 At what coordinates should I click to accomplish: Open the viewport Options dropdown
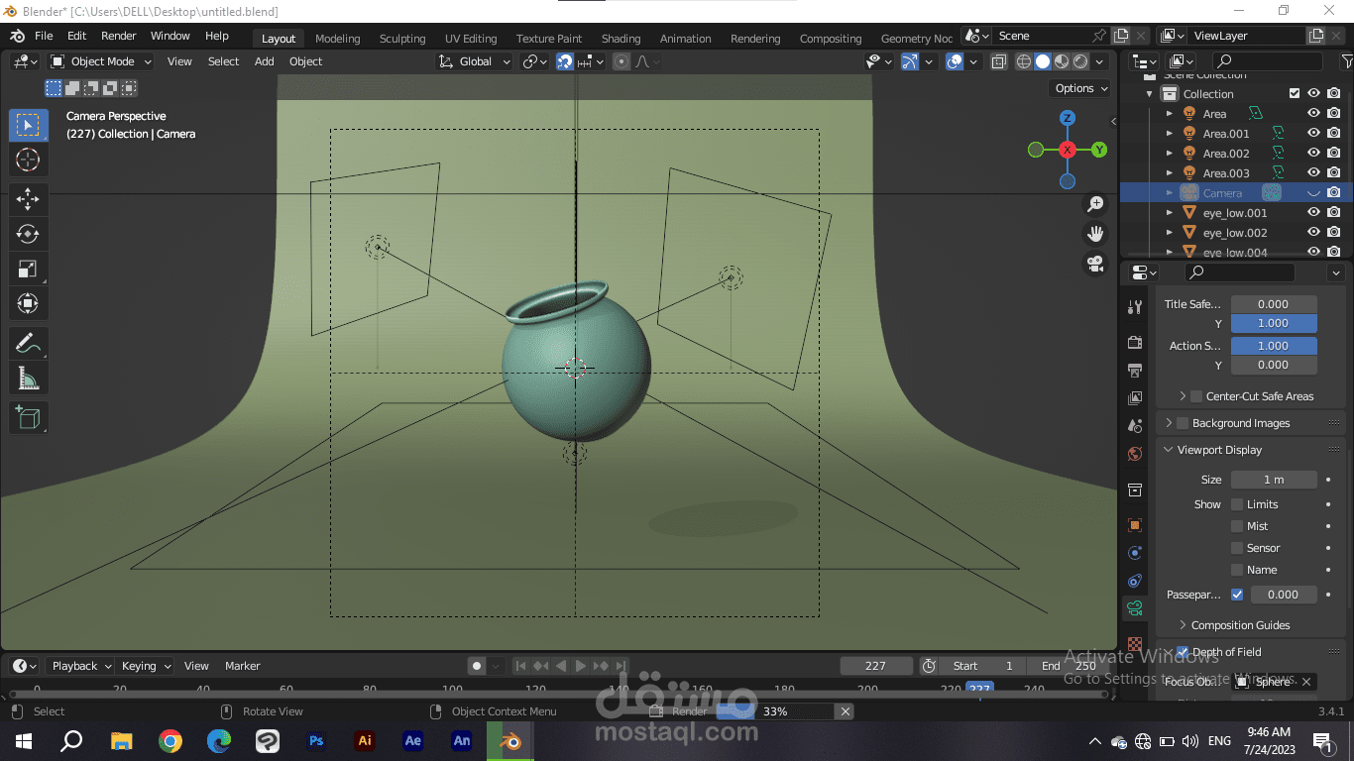click(x=1080, y=88)
